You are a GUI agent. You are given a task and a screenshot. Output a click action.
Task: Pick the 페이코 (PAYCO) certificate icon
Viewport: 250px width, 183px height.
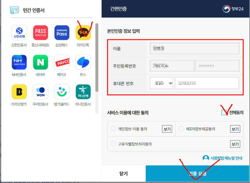coord(62,62)
